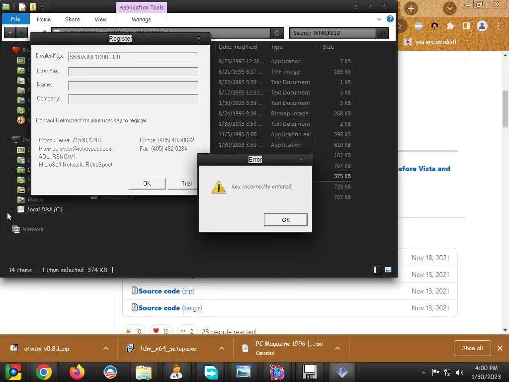Image resolution: width=509 pixels, height=382 pixels.
Task: Click the floppy disk taskbar icon
Action: click(x=309, y=372)
